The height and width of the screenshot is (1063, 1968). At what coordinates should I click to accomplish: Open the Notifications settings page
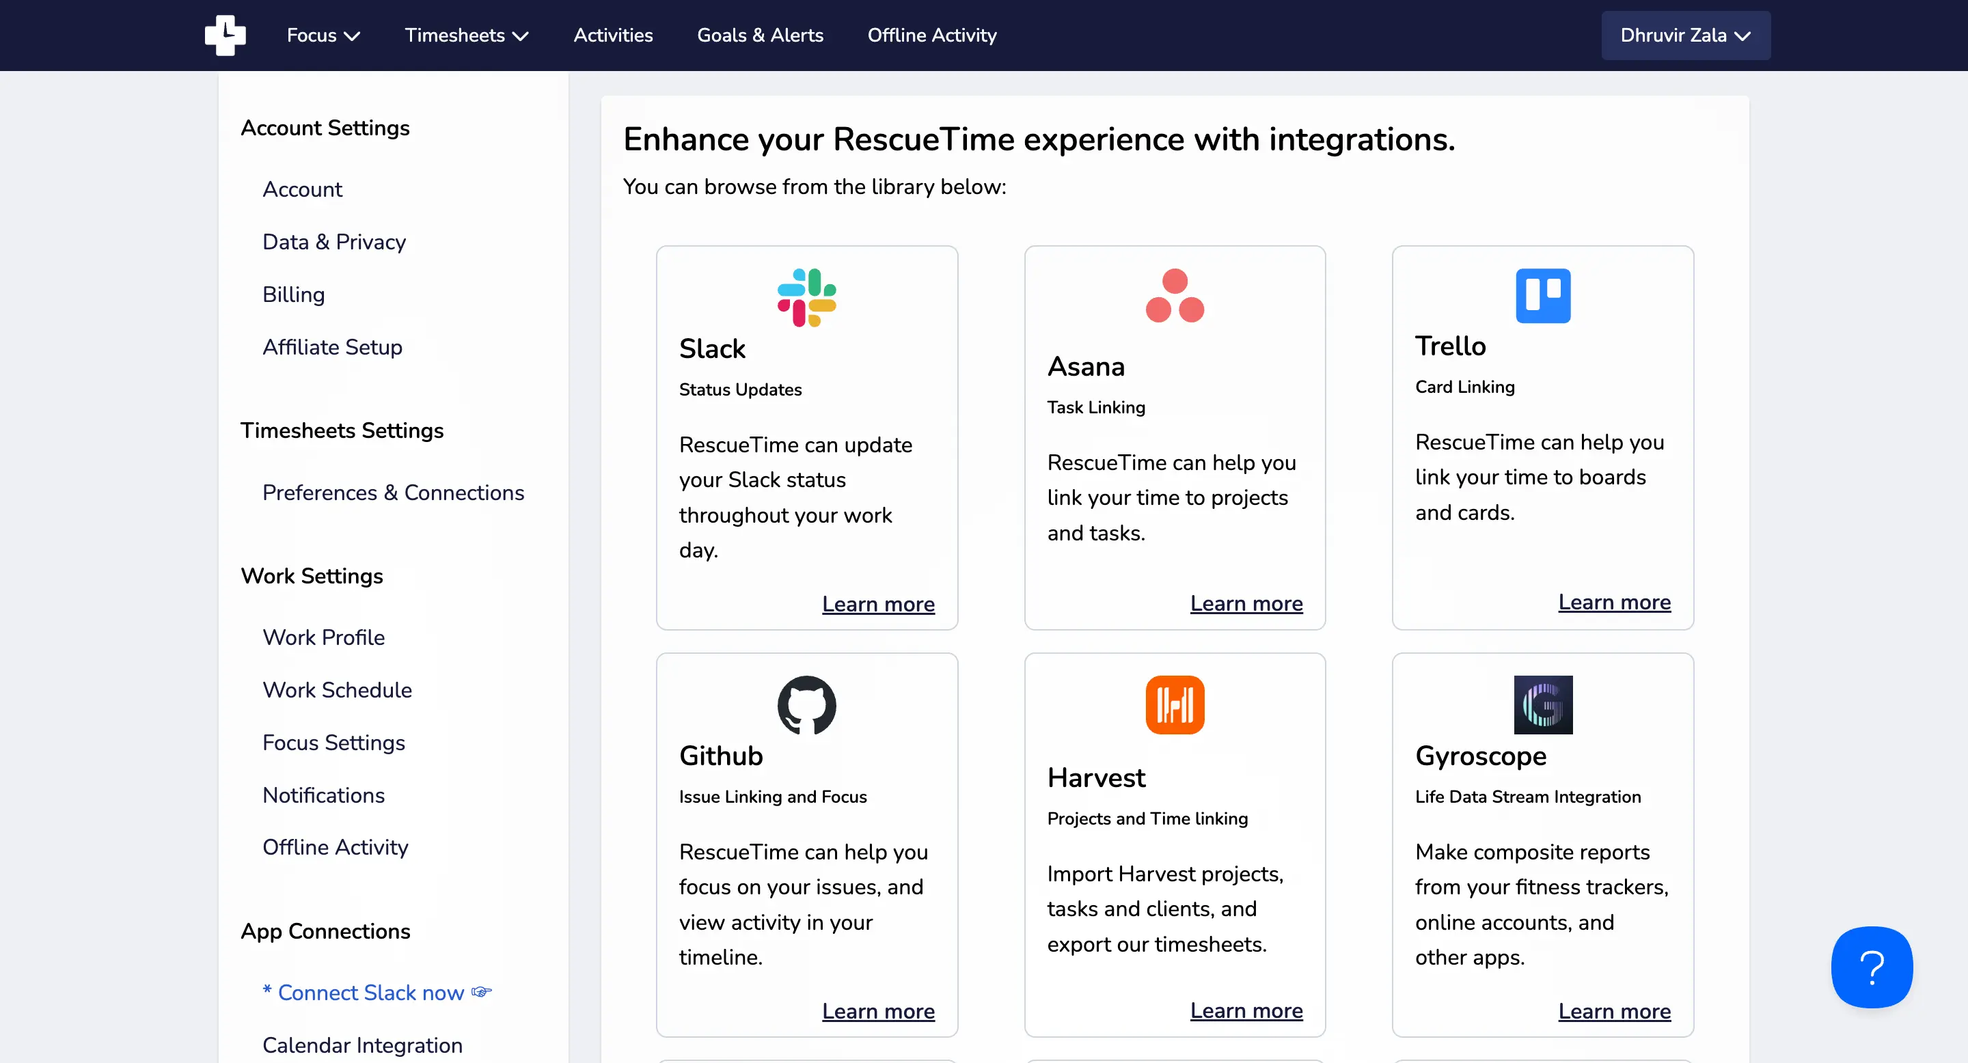coord(323,795)
